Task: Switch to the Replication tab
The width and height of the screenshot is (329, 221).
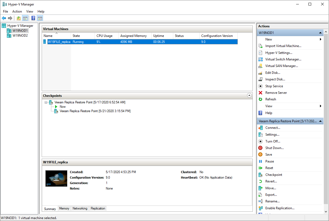Action: tap(98, 208)
